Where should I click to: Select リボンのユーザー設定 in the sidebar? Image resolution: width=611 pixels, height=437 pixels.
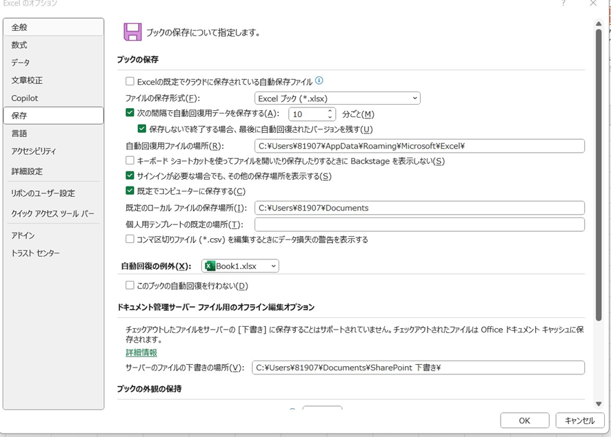[53, 193]
